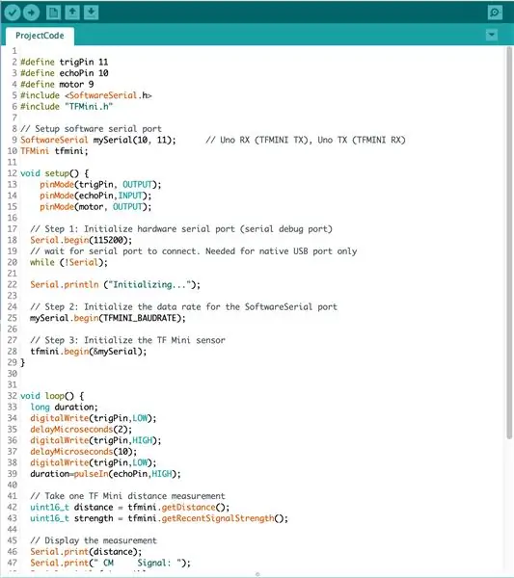Screen dimensions: 514x578
Task: Click the Serial.begin(115200) line
Action: [81, 240]
